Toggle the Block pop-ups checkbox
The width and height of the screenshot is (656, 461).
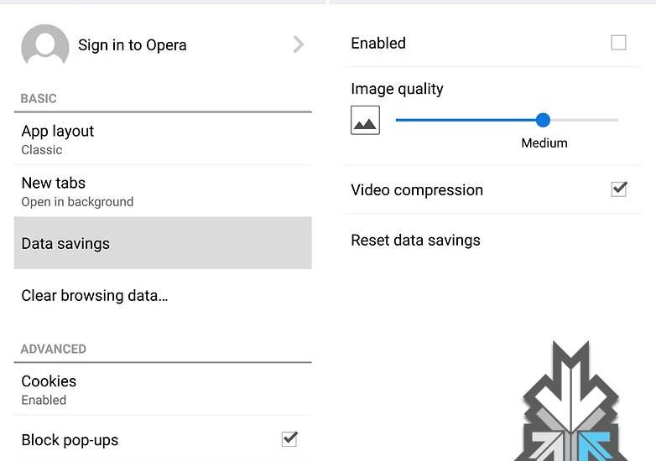pos(289,439)
